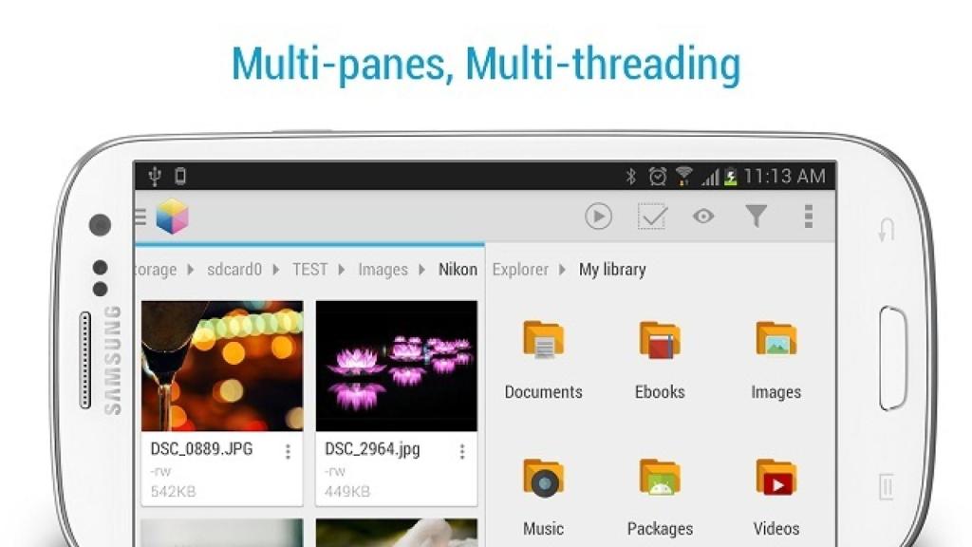This screenshot has height=547, width=972.
Task: Toggle the eye visibility icon
Action: 703,217
